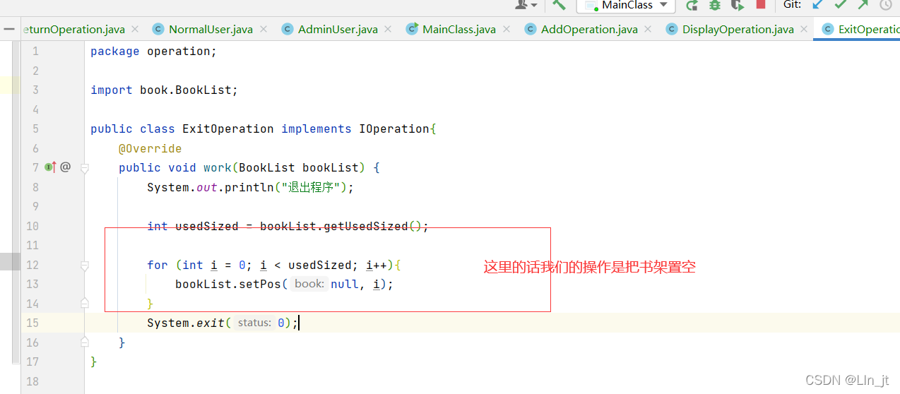The width and height of the screenshot is (900, 394).
Task: Close the ReturnOperation.java tab
Action: click(136, 29)
